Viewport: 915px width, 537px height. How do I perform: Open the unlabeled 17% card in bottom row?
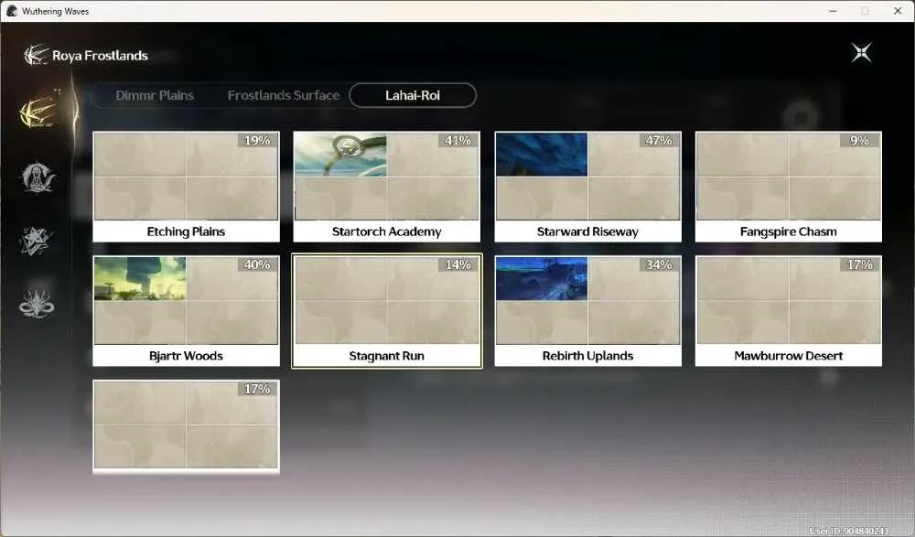186,426
